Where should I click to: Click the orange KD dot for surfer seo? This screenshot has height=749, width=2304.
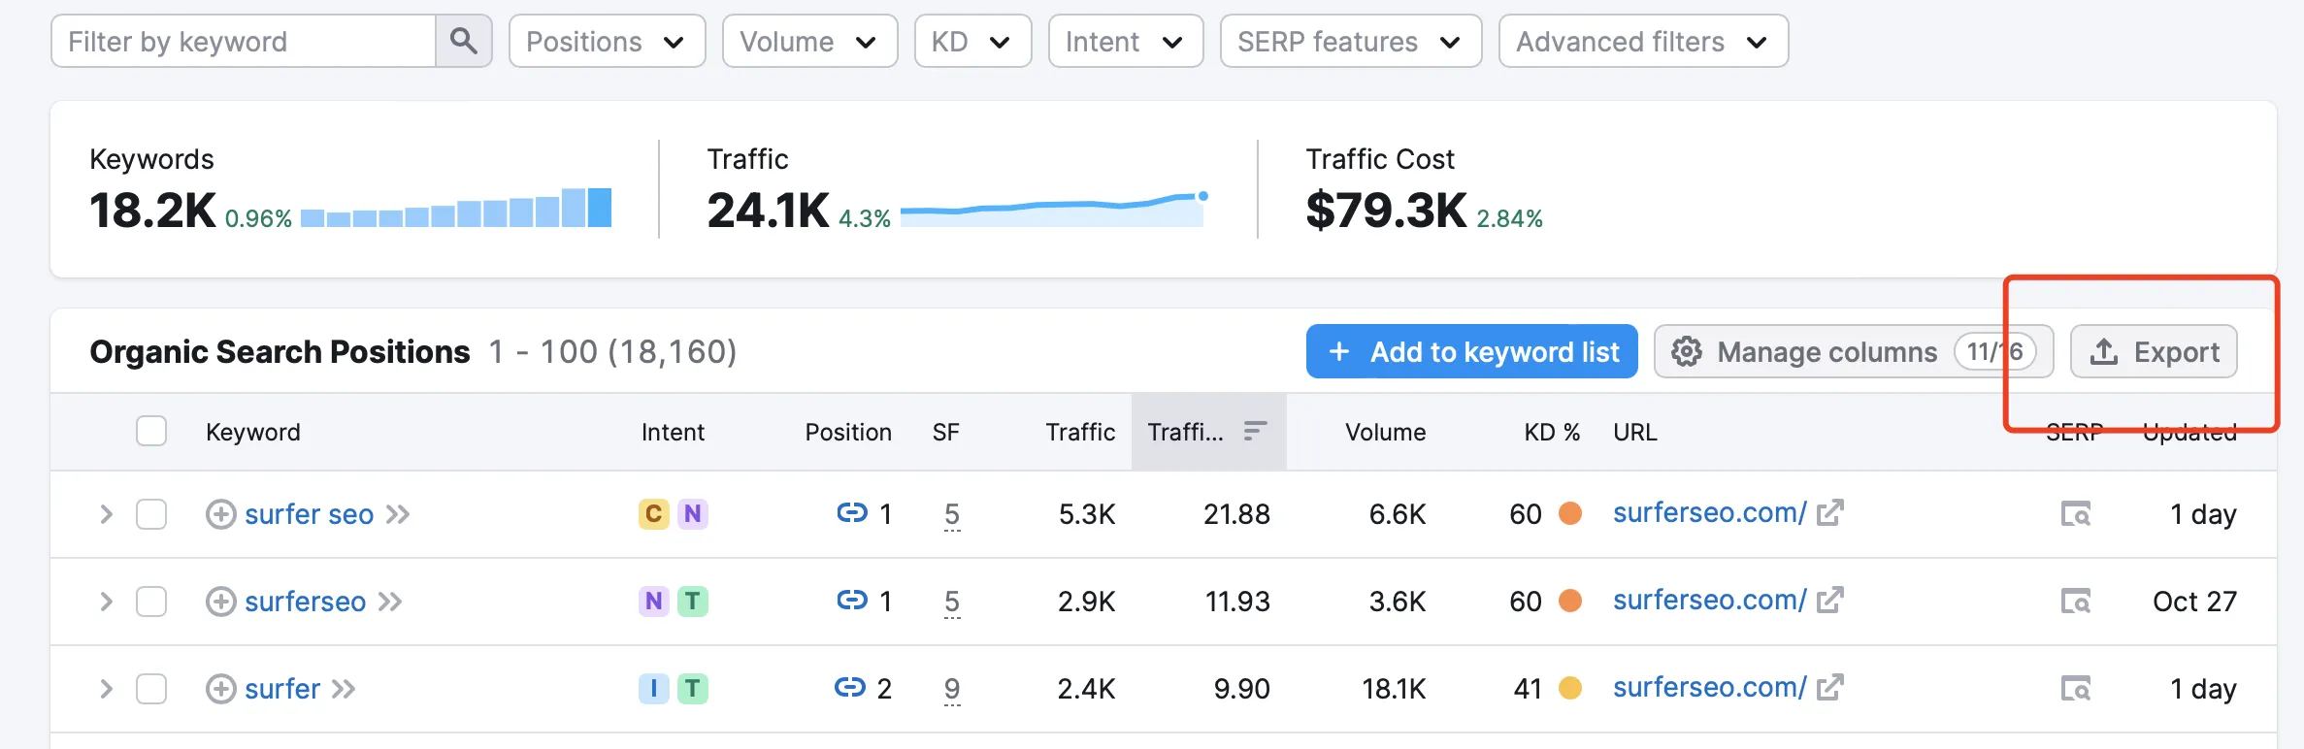(1570, 513)
